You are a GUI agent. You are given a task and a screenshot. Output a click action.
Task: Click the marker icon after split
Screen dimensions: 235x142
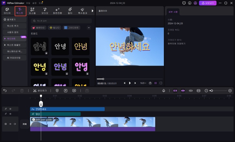click(57, 91)
